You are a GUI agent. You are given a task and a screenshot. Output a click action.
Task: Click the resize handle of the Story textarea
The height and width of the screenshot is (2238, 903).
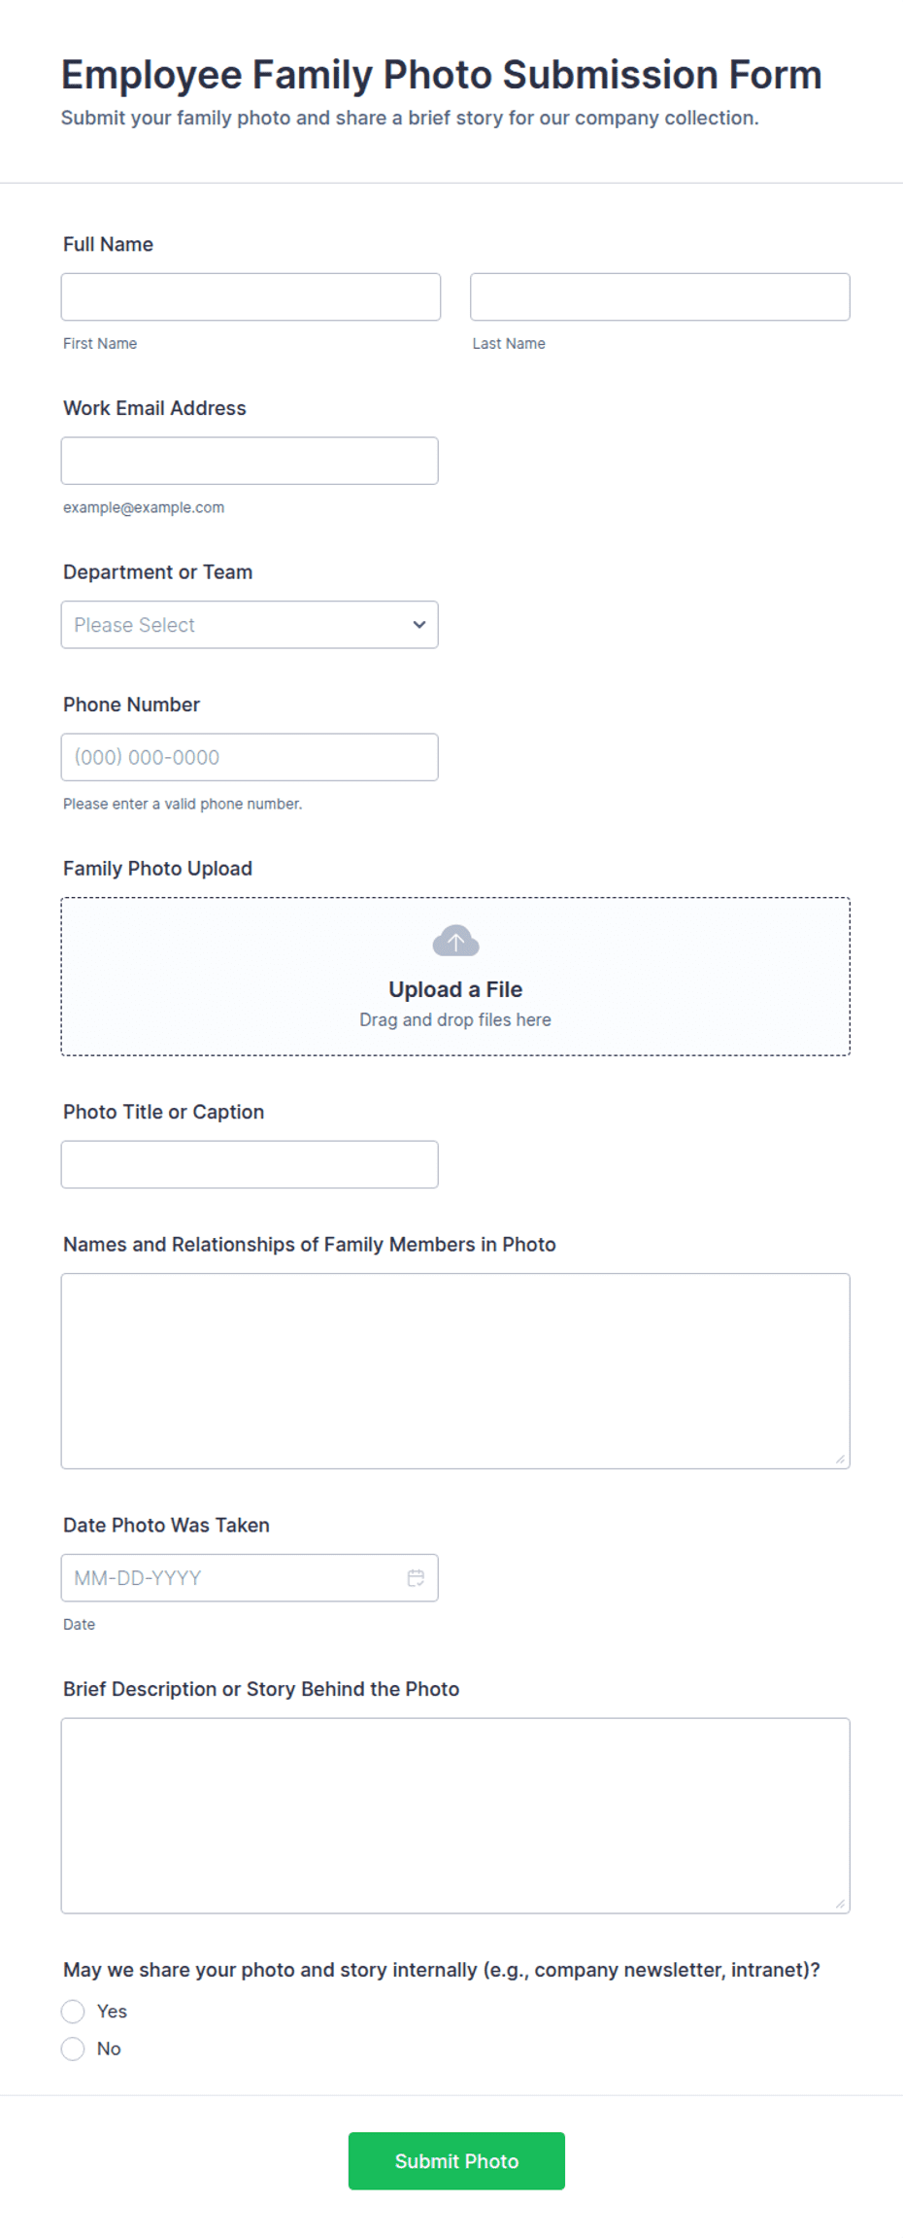[x=840, y=1904]
